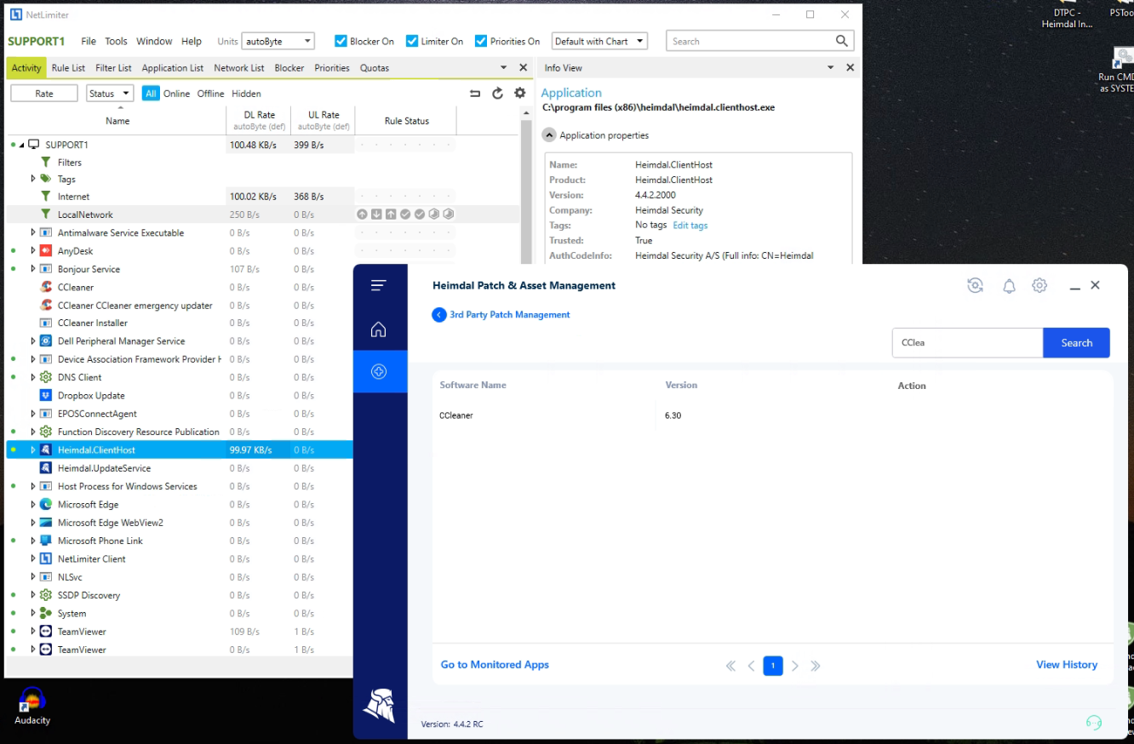1134x744 pixels.
Task: Toggle the Limiter On checkbox
Action: click(412, 41)
